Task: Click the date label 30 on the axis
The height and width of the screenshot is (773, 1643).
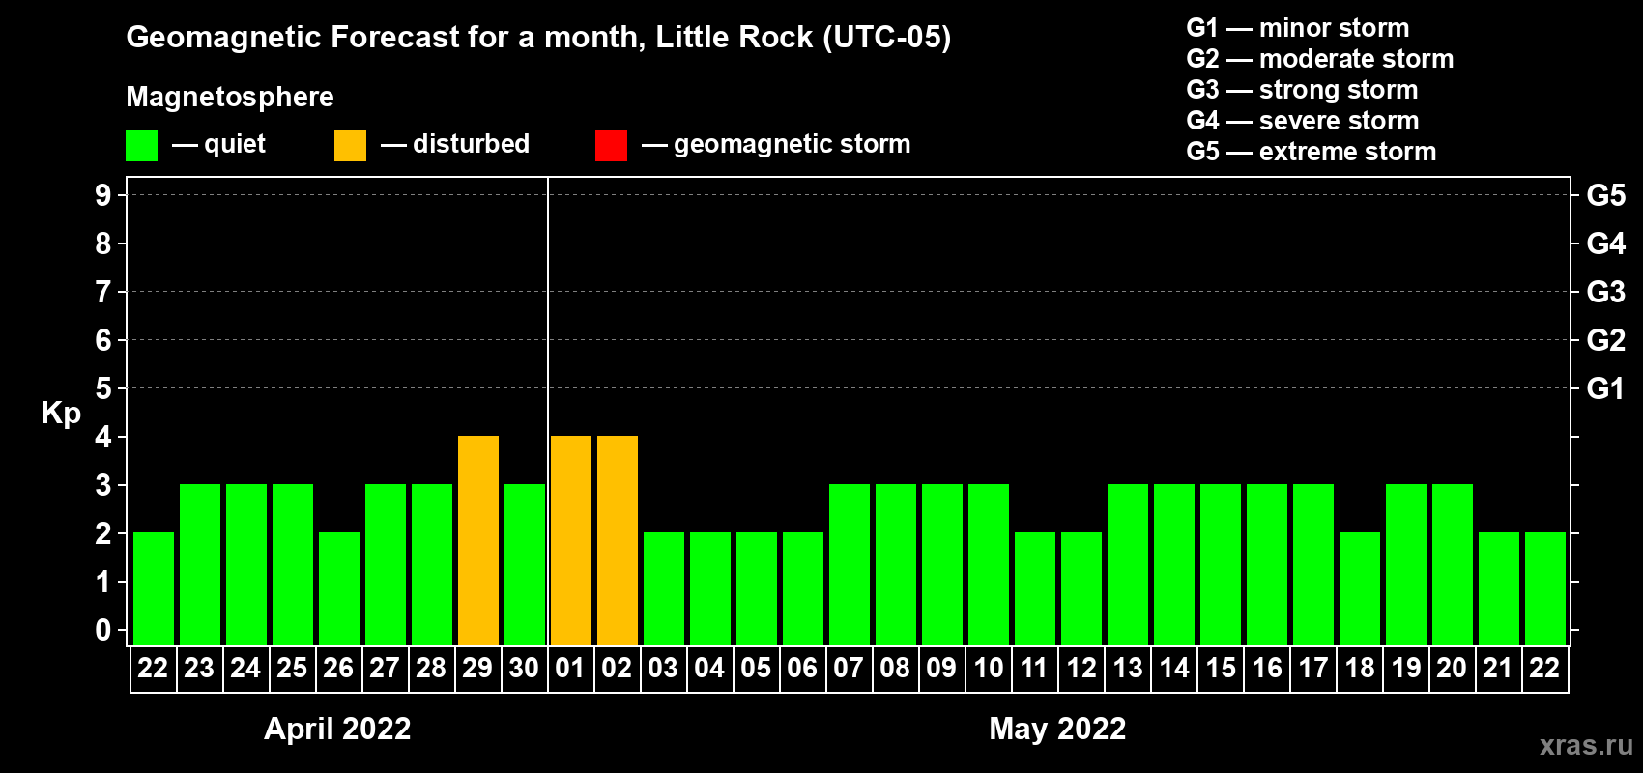Action: [x=524, y=669]
